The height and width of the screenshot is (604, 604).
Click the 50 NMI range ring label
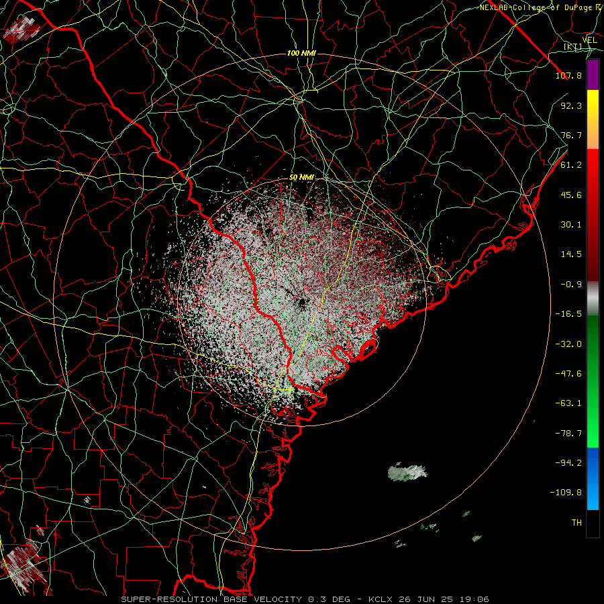(x=301, y=178)
